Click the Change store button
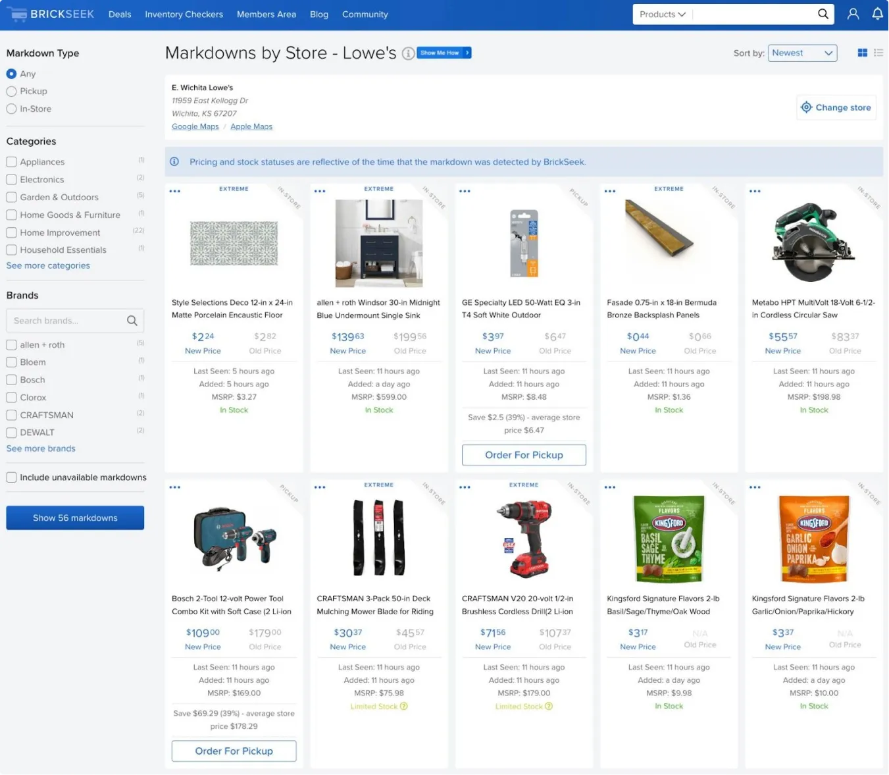889x775 pixels. point(836,107)
